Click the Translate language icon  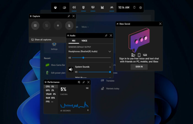point(102,80)
